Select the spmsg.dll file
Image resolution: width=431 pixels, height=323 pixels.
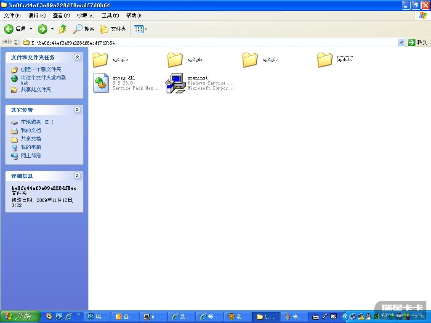(101, 83)
